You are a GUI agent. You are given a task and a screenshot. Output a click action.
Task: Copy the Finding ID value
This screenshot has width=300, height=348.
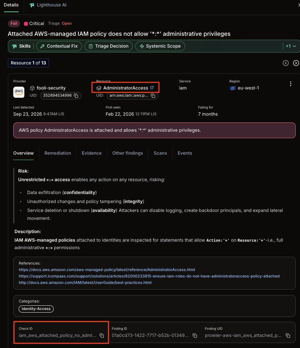195,335
